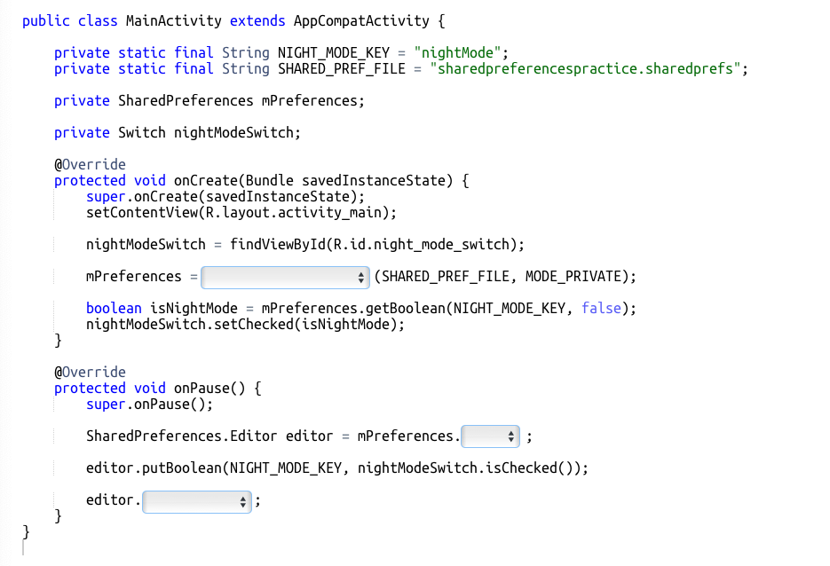Click the @Override above onPause
The height and width of the screenshot is (566, 830).
point(90,373)
